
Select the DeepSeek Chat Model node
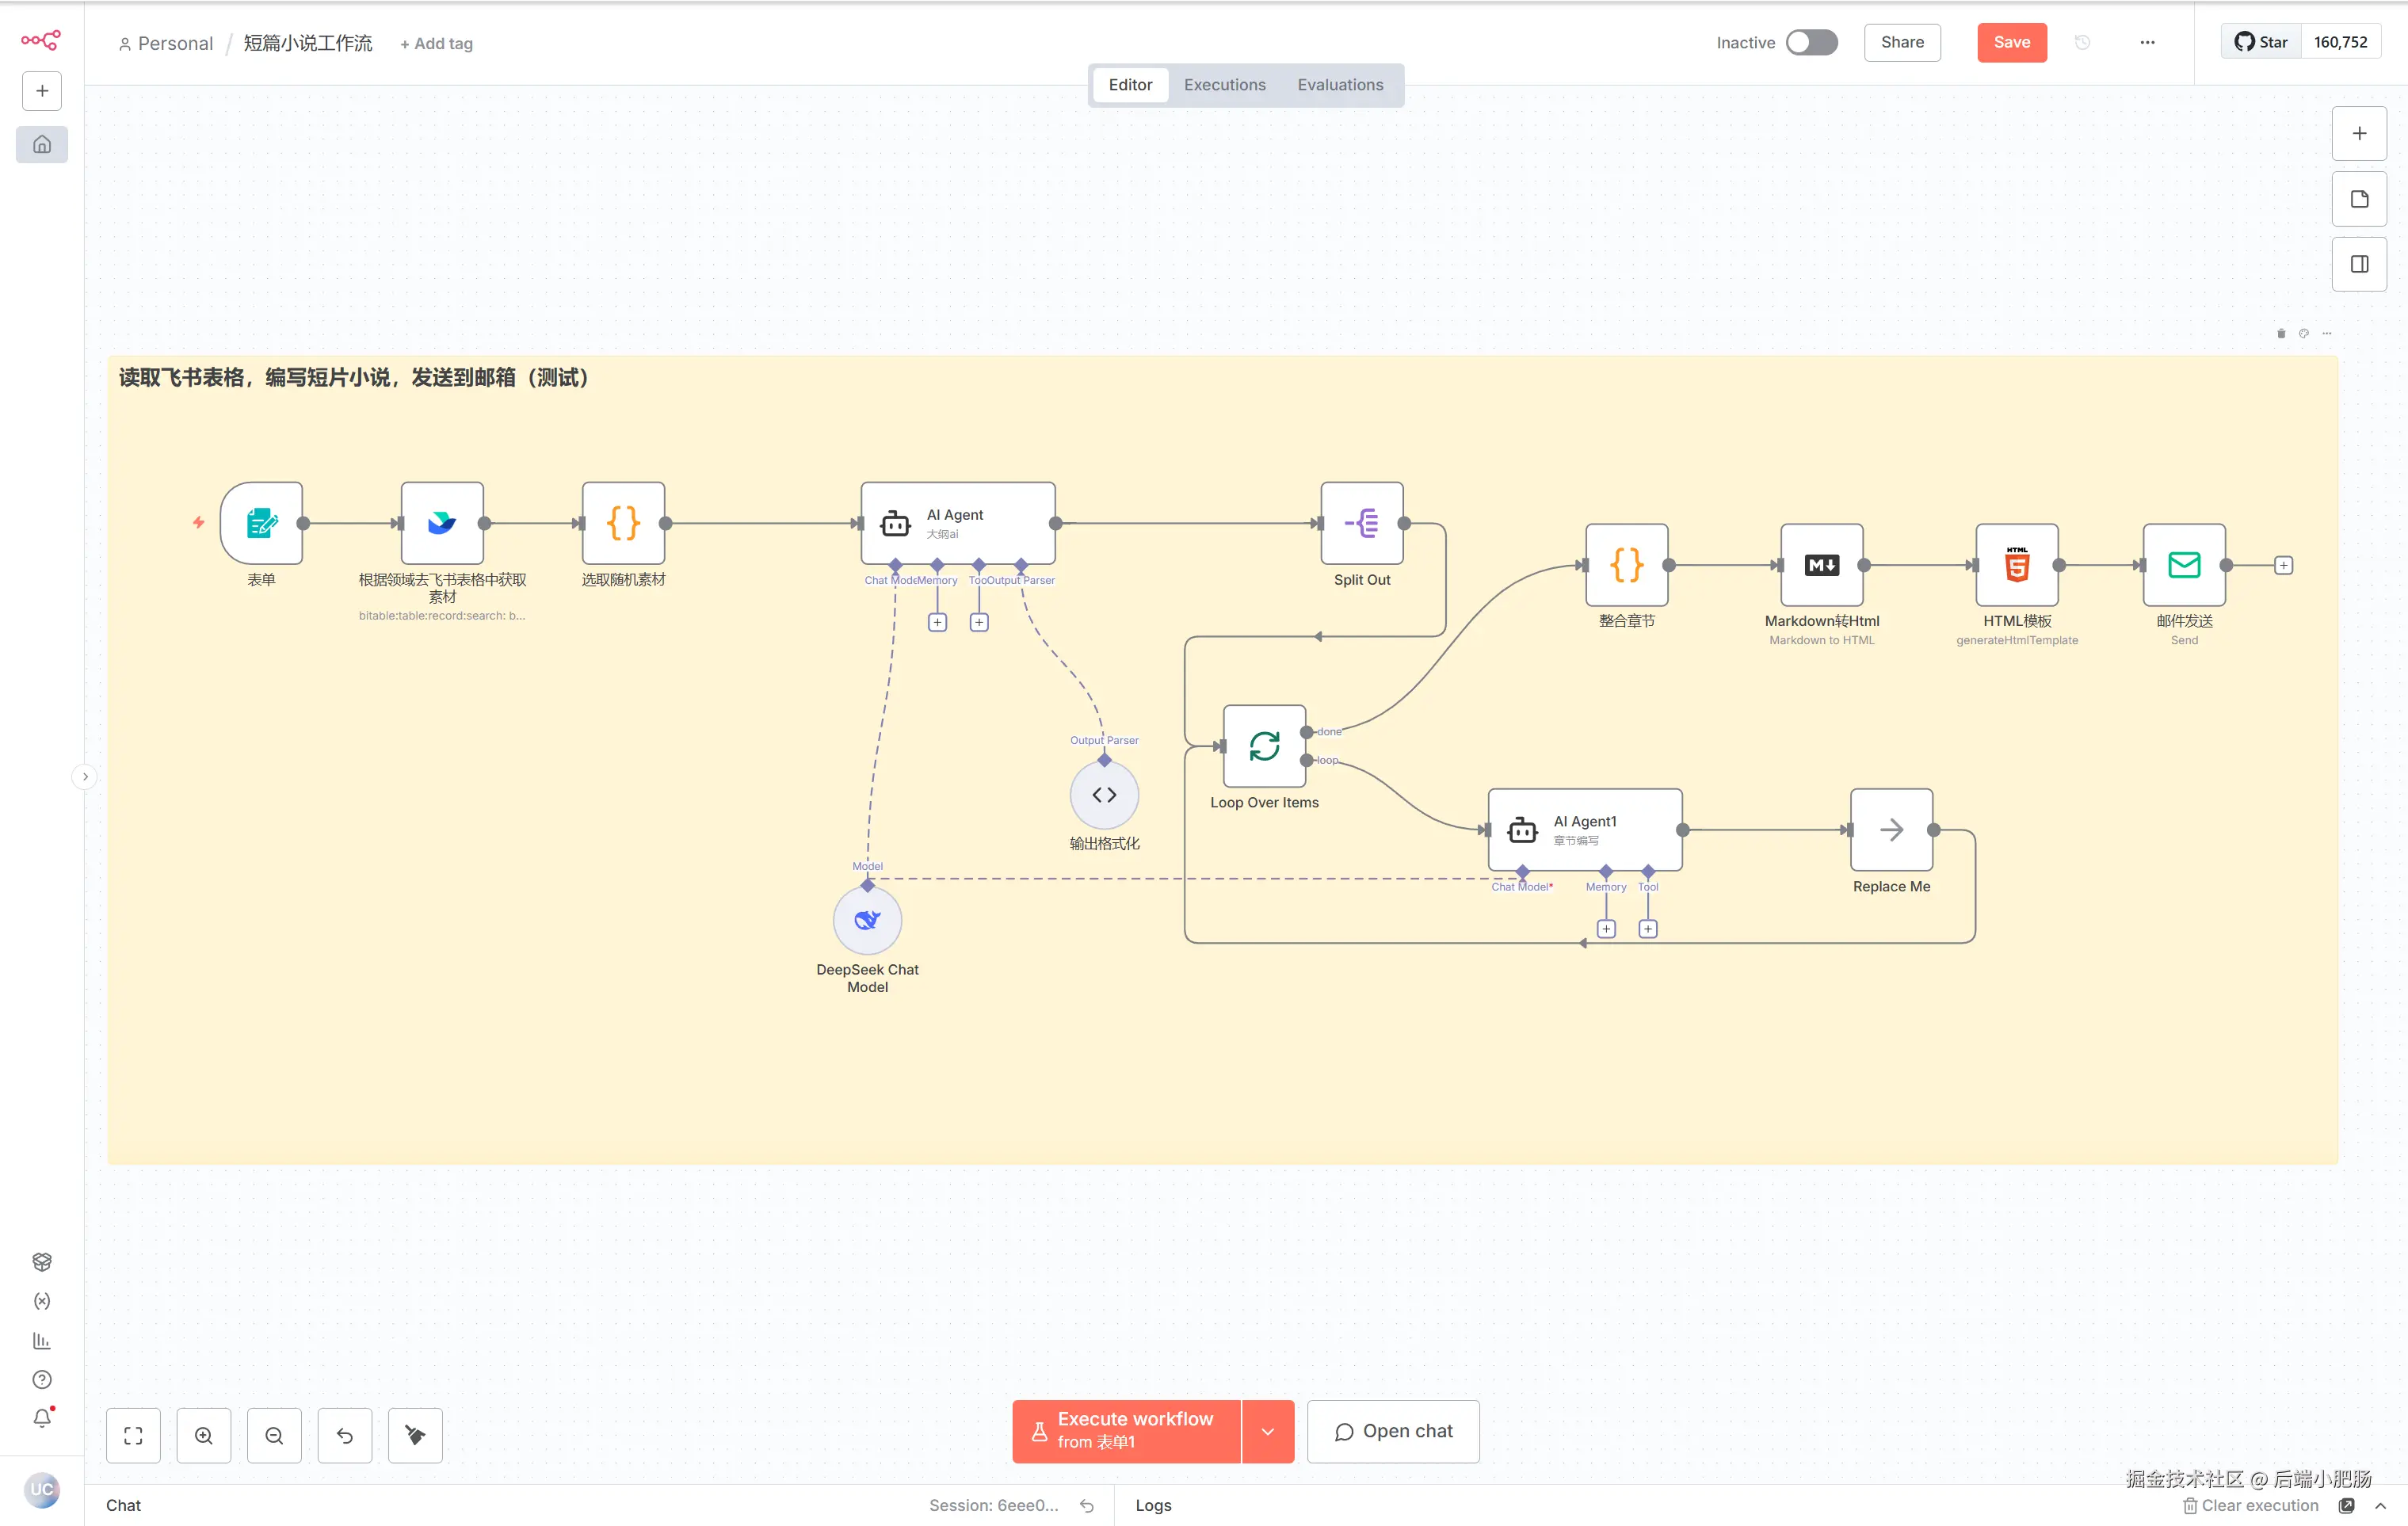(867, 920)
